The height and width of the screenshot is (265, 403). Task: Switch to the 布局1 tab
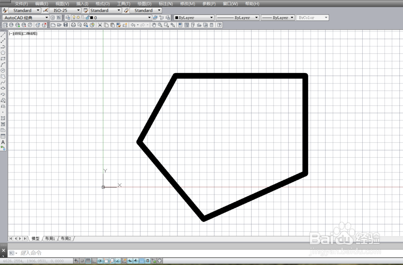pyautogui.click(x=50, y=238)
